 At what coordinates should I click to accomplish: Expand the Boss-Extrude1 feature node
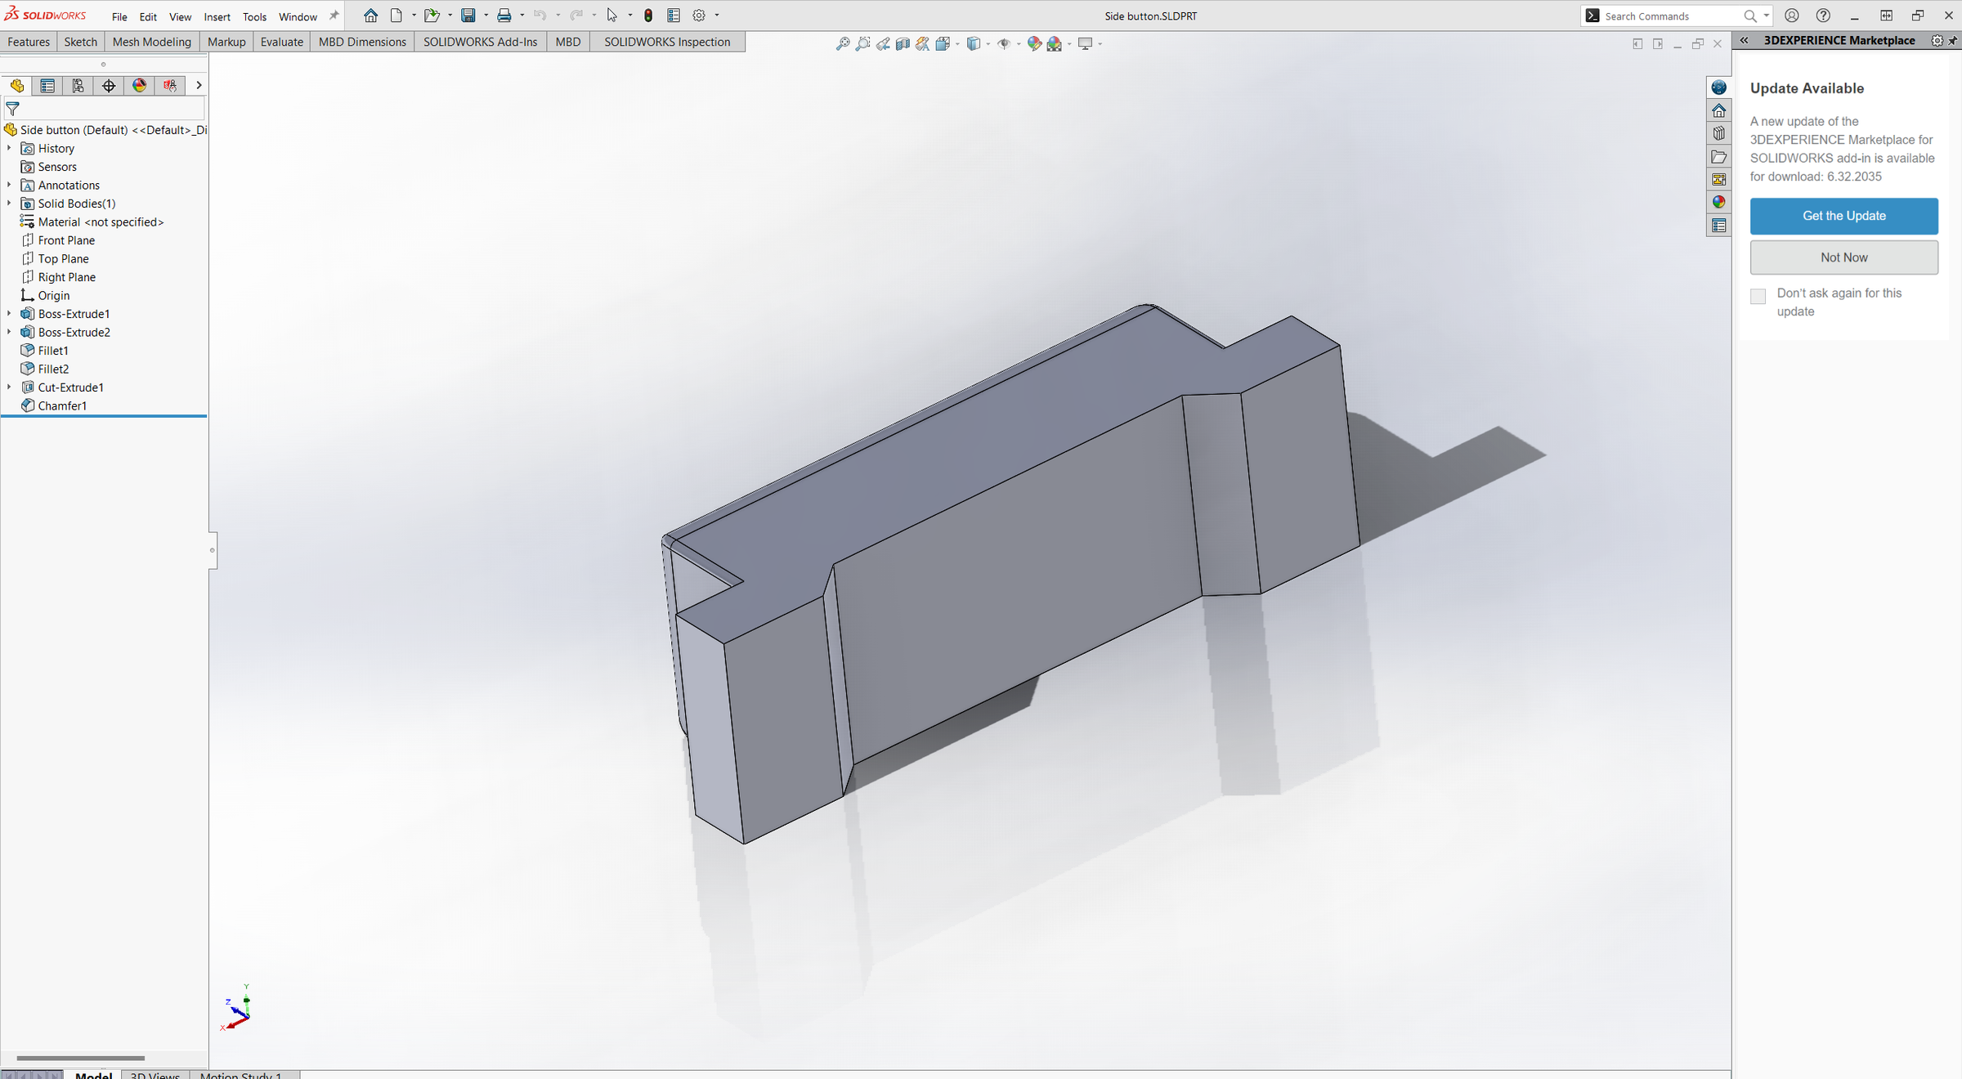point(9,314)
